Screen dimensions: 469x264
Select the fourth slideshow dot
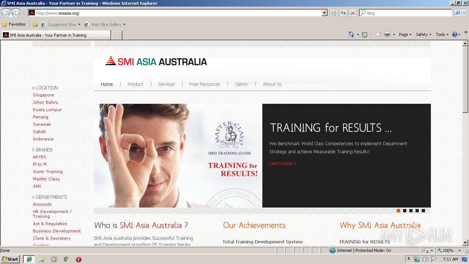[417, 210]
